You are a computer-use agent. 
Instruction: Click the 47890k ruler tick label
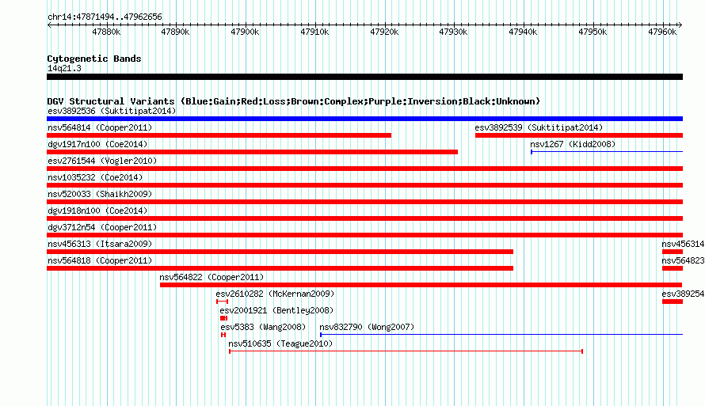(175, 32)
